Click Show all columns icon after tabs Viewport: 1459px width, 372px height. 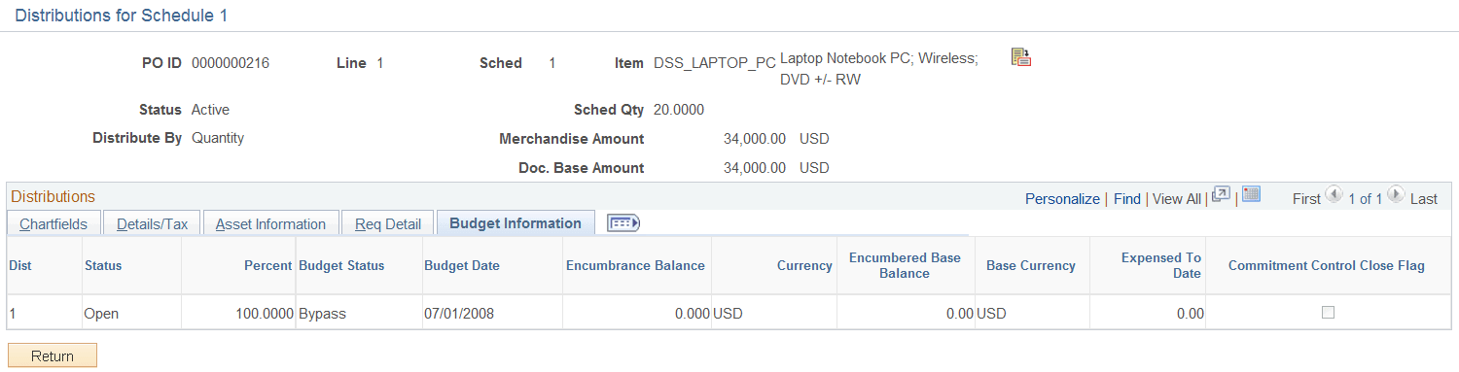point(623,223)
